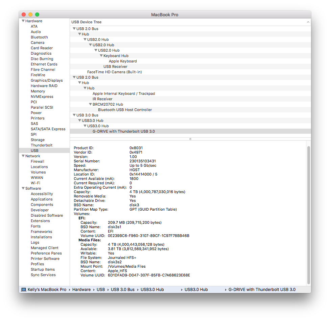The image size is (330, 320).
Task: Open Volumes under Network
Action: pyautogui.click(x=38, y=172)
